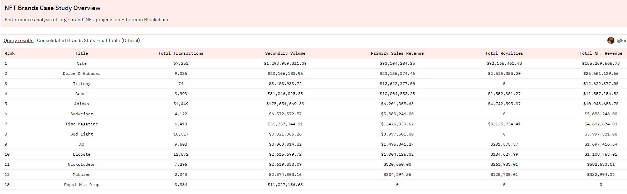Sort by Total NFT Revenue header
This screenshot has height=194, width=627.
600,53
